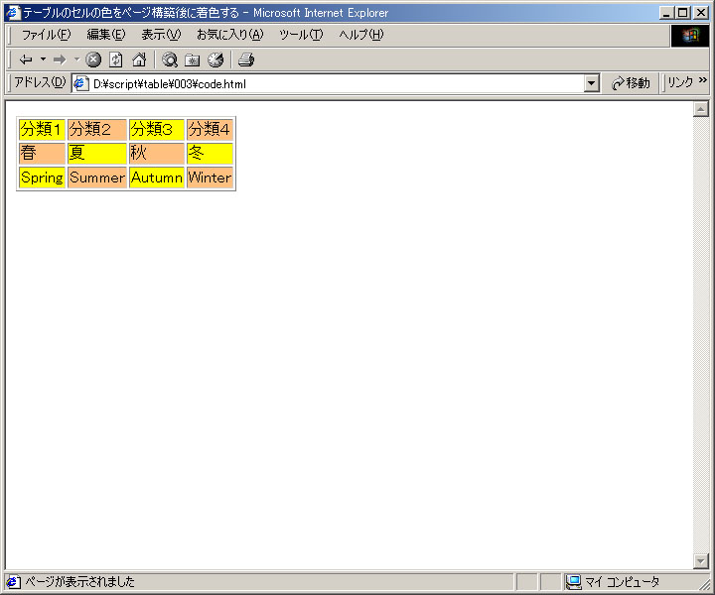Click the Home icon in toolbar
Viewport: 715px width, 595px height.
pos(139,59)
